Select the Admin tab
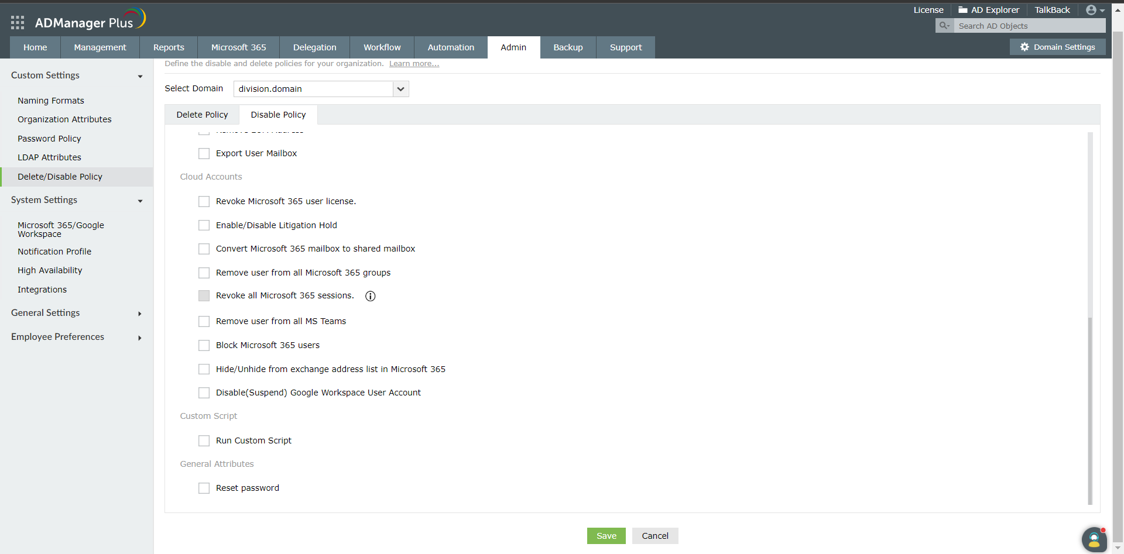The height and width of the screenshot is (554, 1124). (513, 47)
